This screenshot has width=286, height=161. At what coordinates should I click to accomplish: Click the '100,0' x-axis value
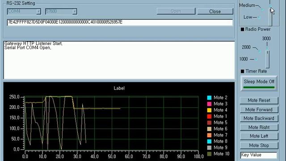(198, 157)
